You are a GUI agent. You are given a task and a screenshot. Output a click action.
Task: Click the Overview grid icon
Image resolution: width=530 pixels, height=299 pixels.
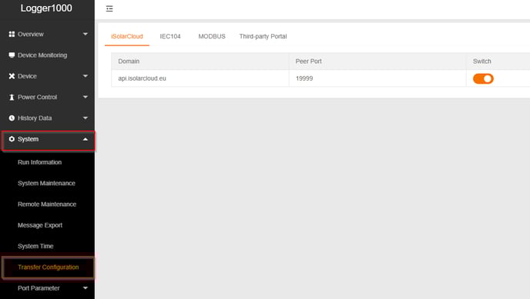[x=12, y=34]
